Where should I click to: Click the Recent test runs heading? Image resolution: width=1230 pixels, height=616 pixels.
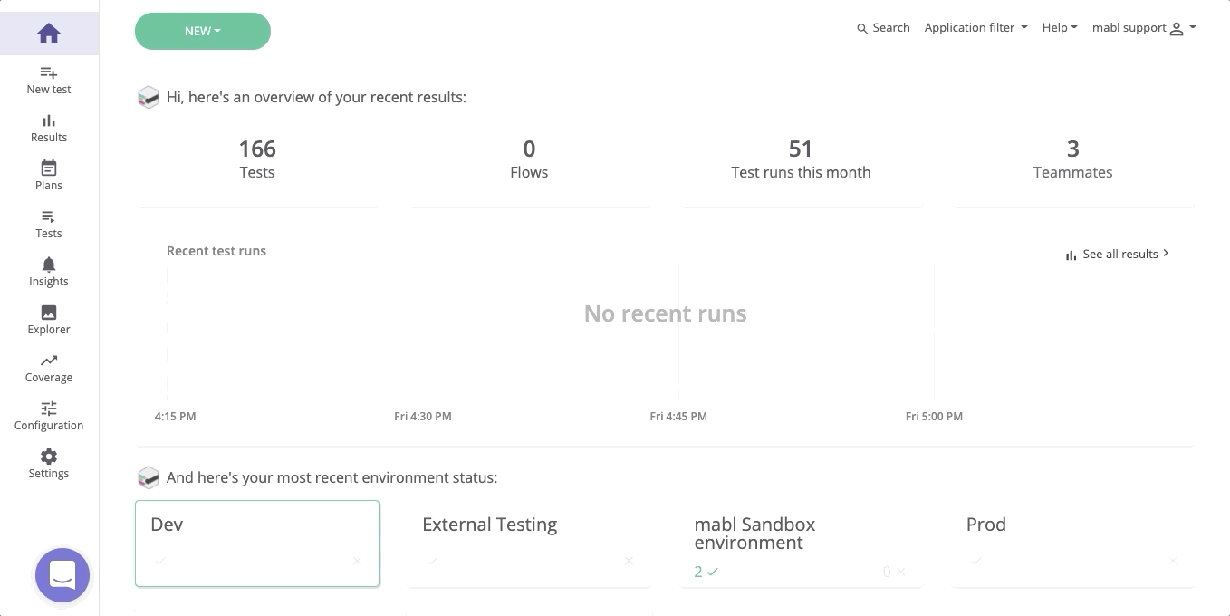coord(216,251)
